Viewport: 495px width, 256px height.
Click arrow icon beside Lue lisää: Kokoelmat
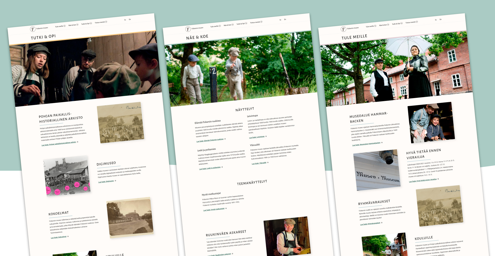point(68,236)
